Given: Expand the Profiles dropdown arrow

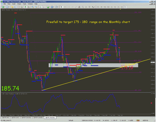Looking at the screenshot, I should point(9,7).
